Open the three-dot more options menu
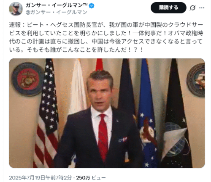This screenshot has height=182, width=211. 202,8
